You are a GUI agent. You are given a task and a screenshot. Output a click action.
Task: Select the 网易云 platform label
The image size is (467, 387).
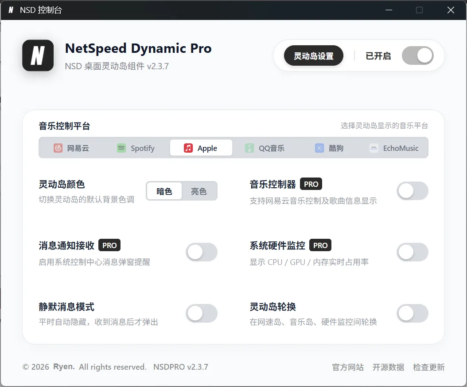pos(78,148)
